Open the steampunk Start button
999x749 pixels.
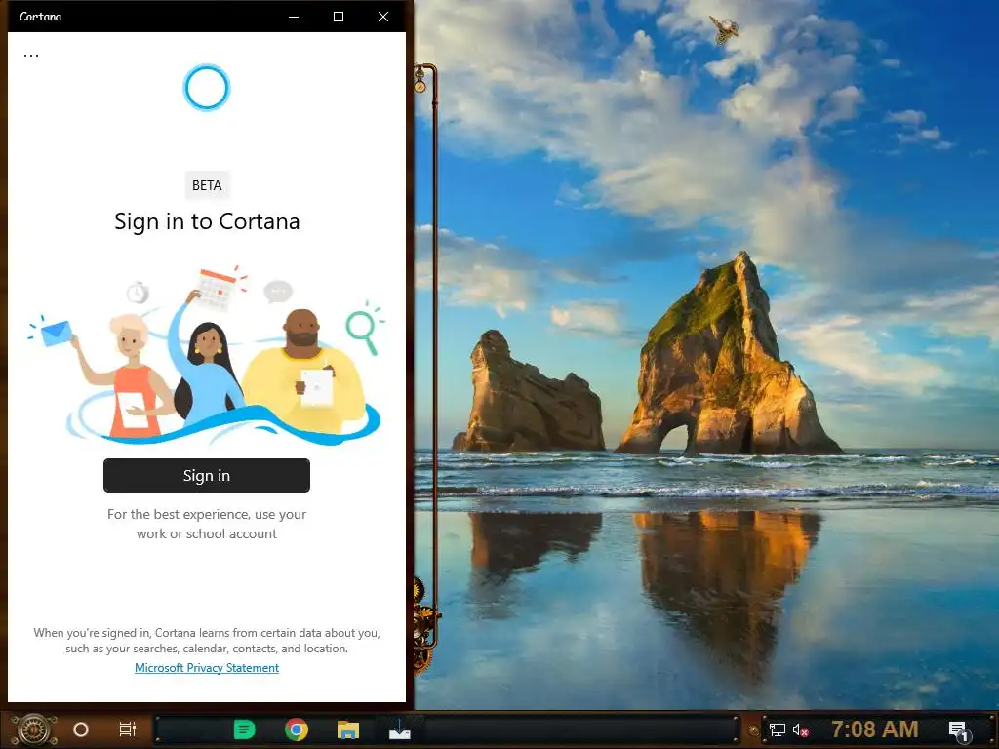tap(33, 729)
